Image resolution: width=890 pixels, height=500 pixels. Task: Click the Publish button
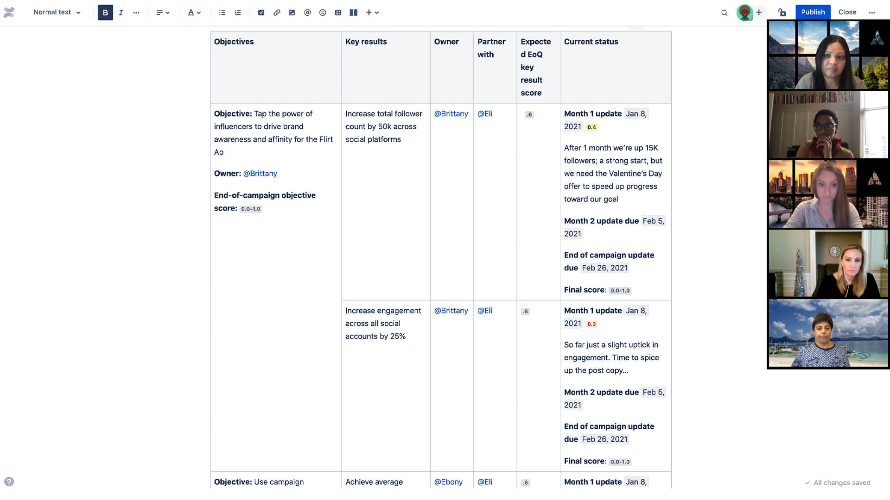pos(813,12)
